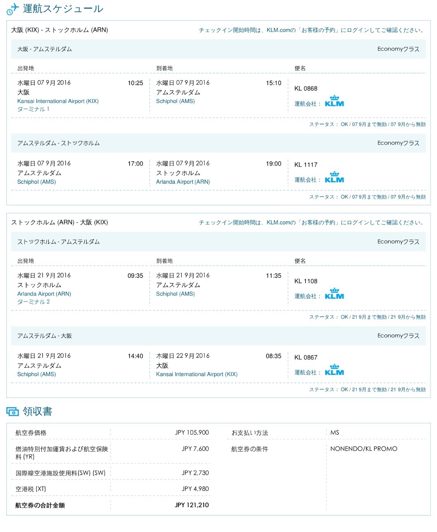Click the KLM logo for flight KL 1117

click(334, 177)
